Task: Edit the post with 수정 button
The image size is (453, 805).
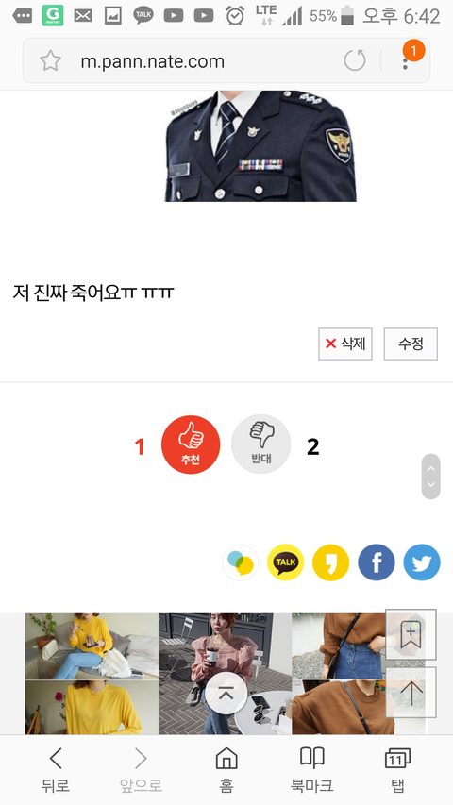Action: tap(411, 344)
